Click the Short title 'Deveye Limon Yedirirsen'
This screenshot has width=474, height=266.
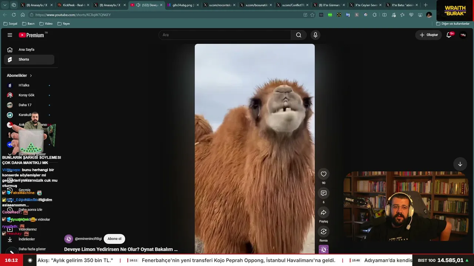click(121, 249)
